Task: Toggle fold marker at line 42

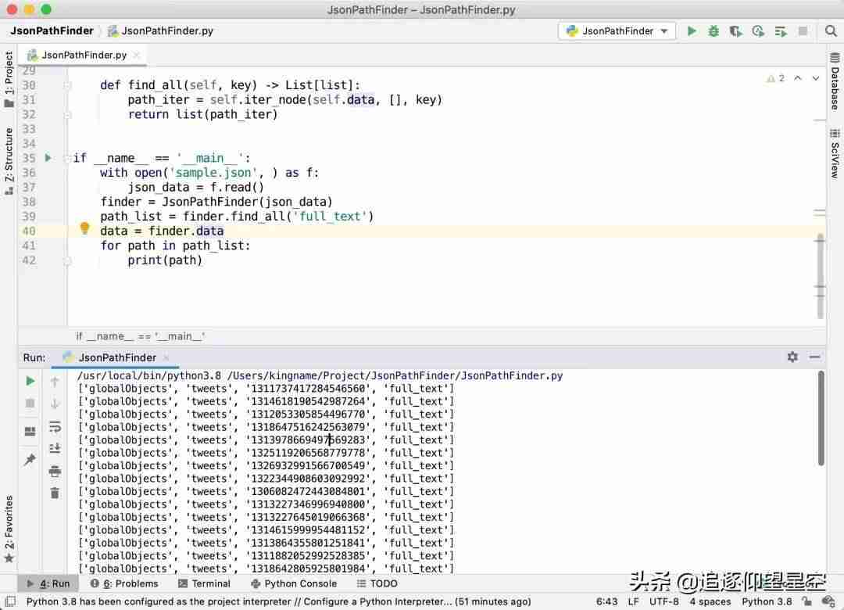Action: [67, 260]
